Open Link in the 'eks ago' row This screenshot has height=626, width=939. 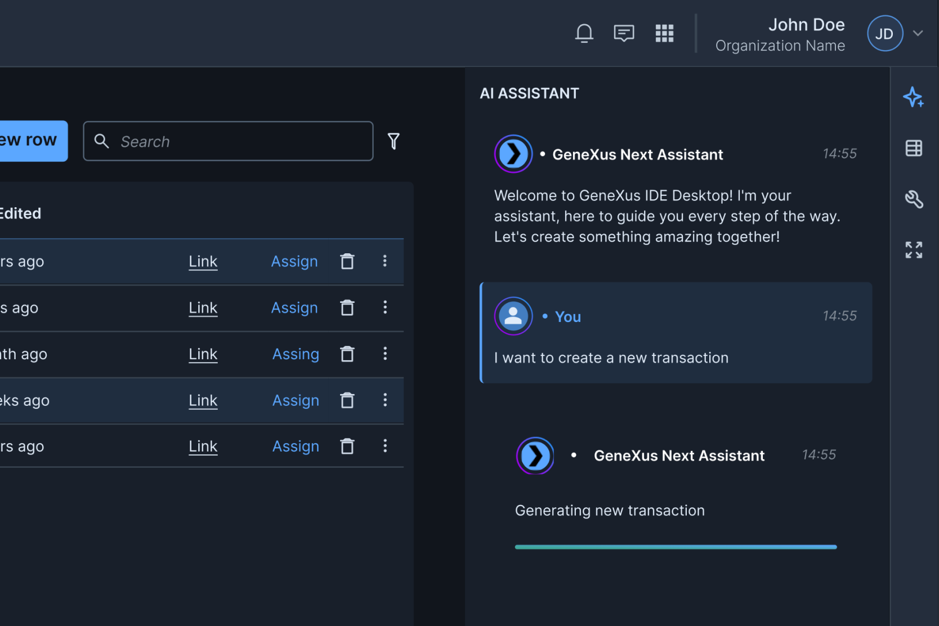click(x=203, y=400)
